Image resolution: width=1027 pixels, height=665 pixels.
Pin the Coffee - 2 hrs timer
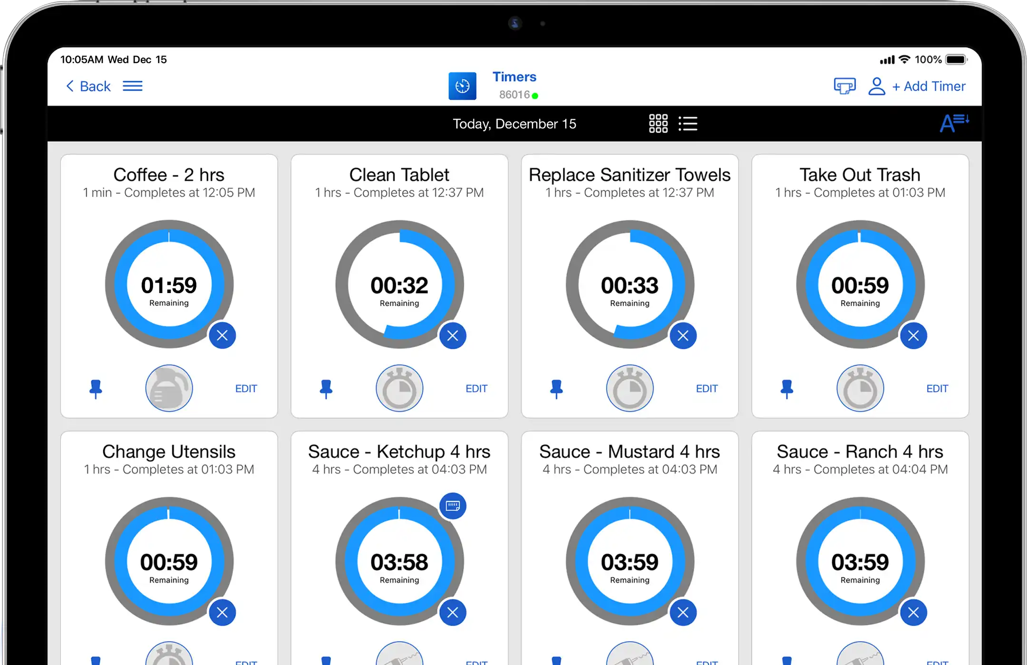click(x=96, y=389)
